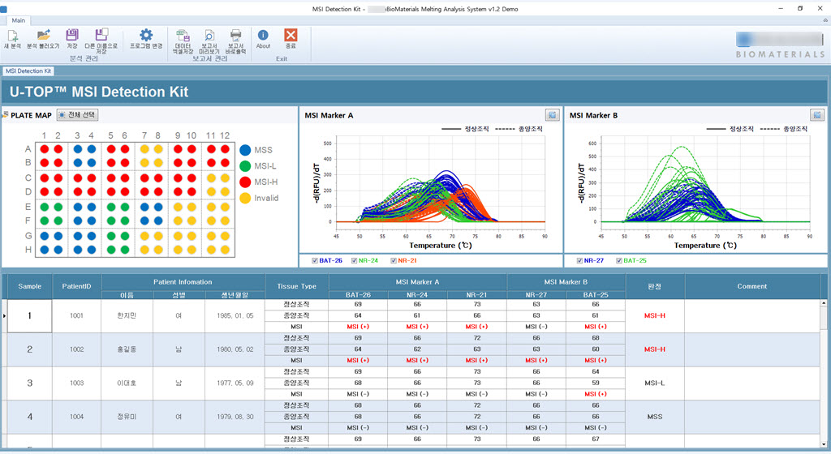Screen dimensions: 831x454
Task: Uncheck the BAT-26 curve checkbox
Action: pos(314,260)
